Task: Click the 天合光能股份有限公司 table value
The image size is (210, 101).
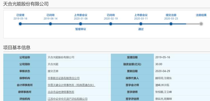Action: [x=61, y=57]
